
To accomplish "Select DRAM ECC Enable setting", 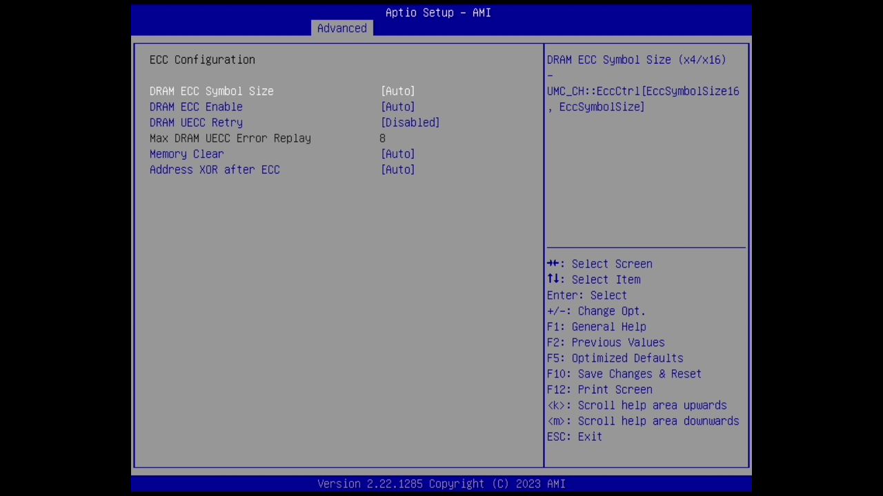I will [196, 107].
